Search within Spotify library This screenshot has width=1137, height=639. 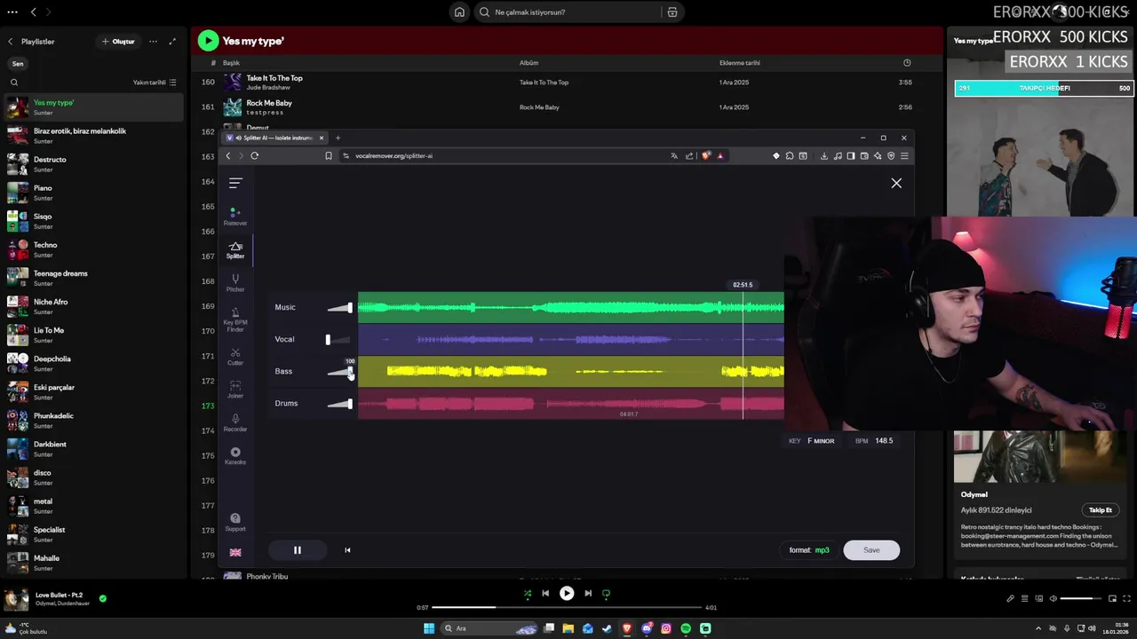[14, 83]
